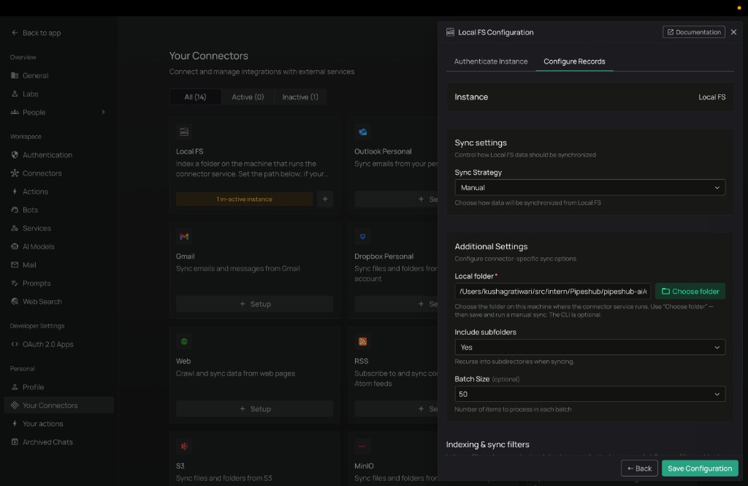The image size is (748, 486).
Task: Click the Local FS connector card icon
Action: 183,132
